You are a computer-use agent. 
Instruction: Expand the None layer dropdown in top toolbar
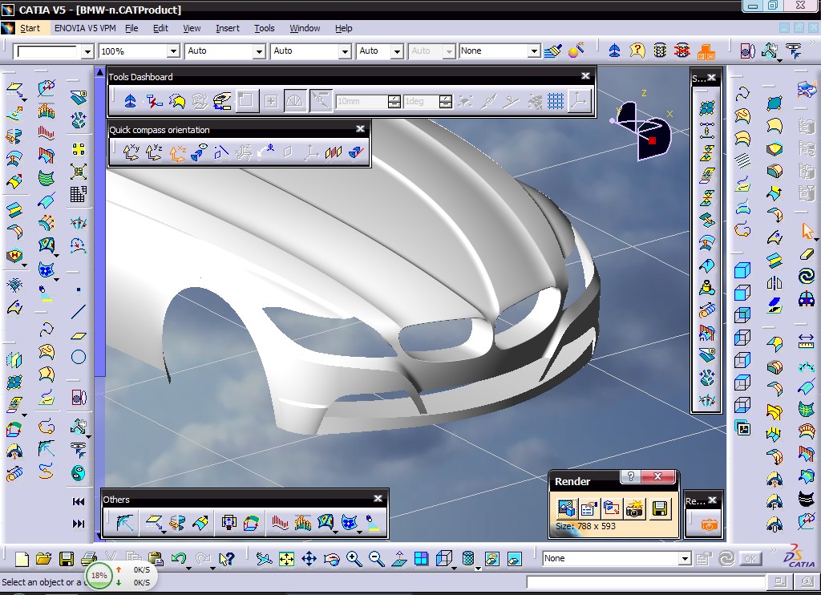[x=533, y=51]
